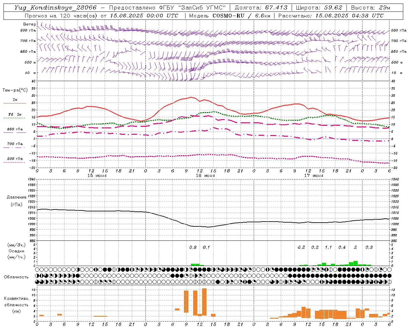Click the Облачность cloudiness label
408x327 pixels.
pyautogui.click(x=16, y=277)
